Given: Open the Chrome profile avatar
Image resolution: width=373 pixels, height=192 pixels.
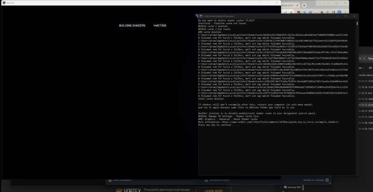Looking at the screenshot, I should (x=339, y=12).
